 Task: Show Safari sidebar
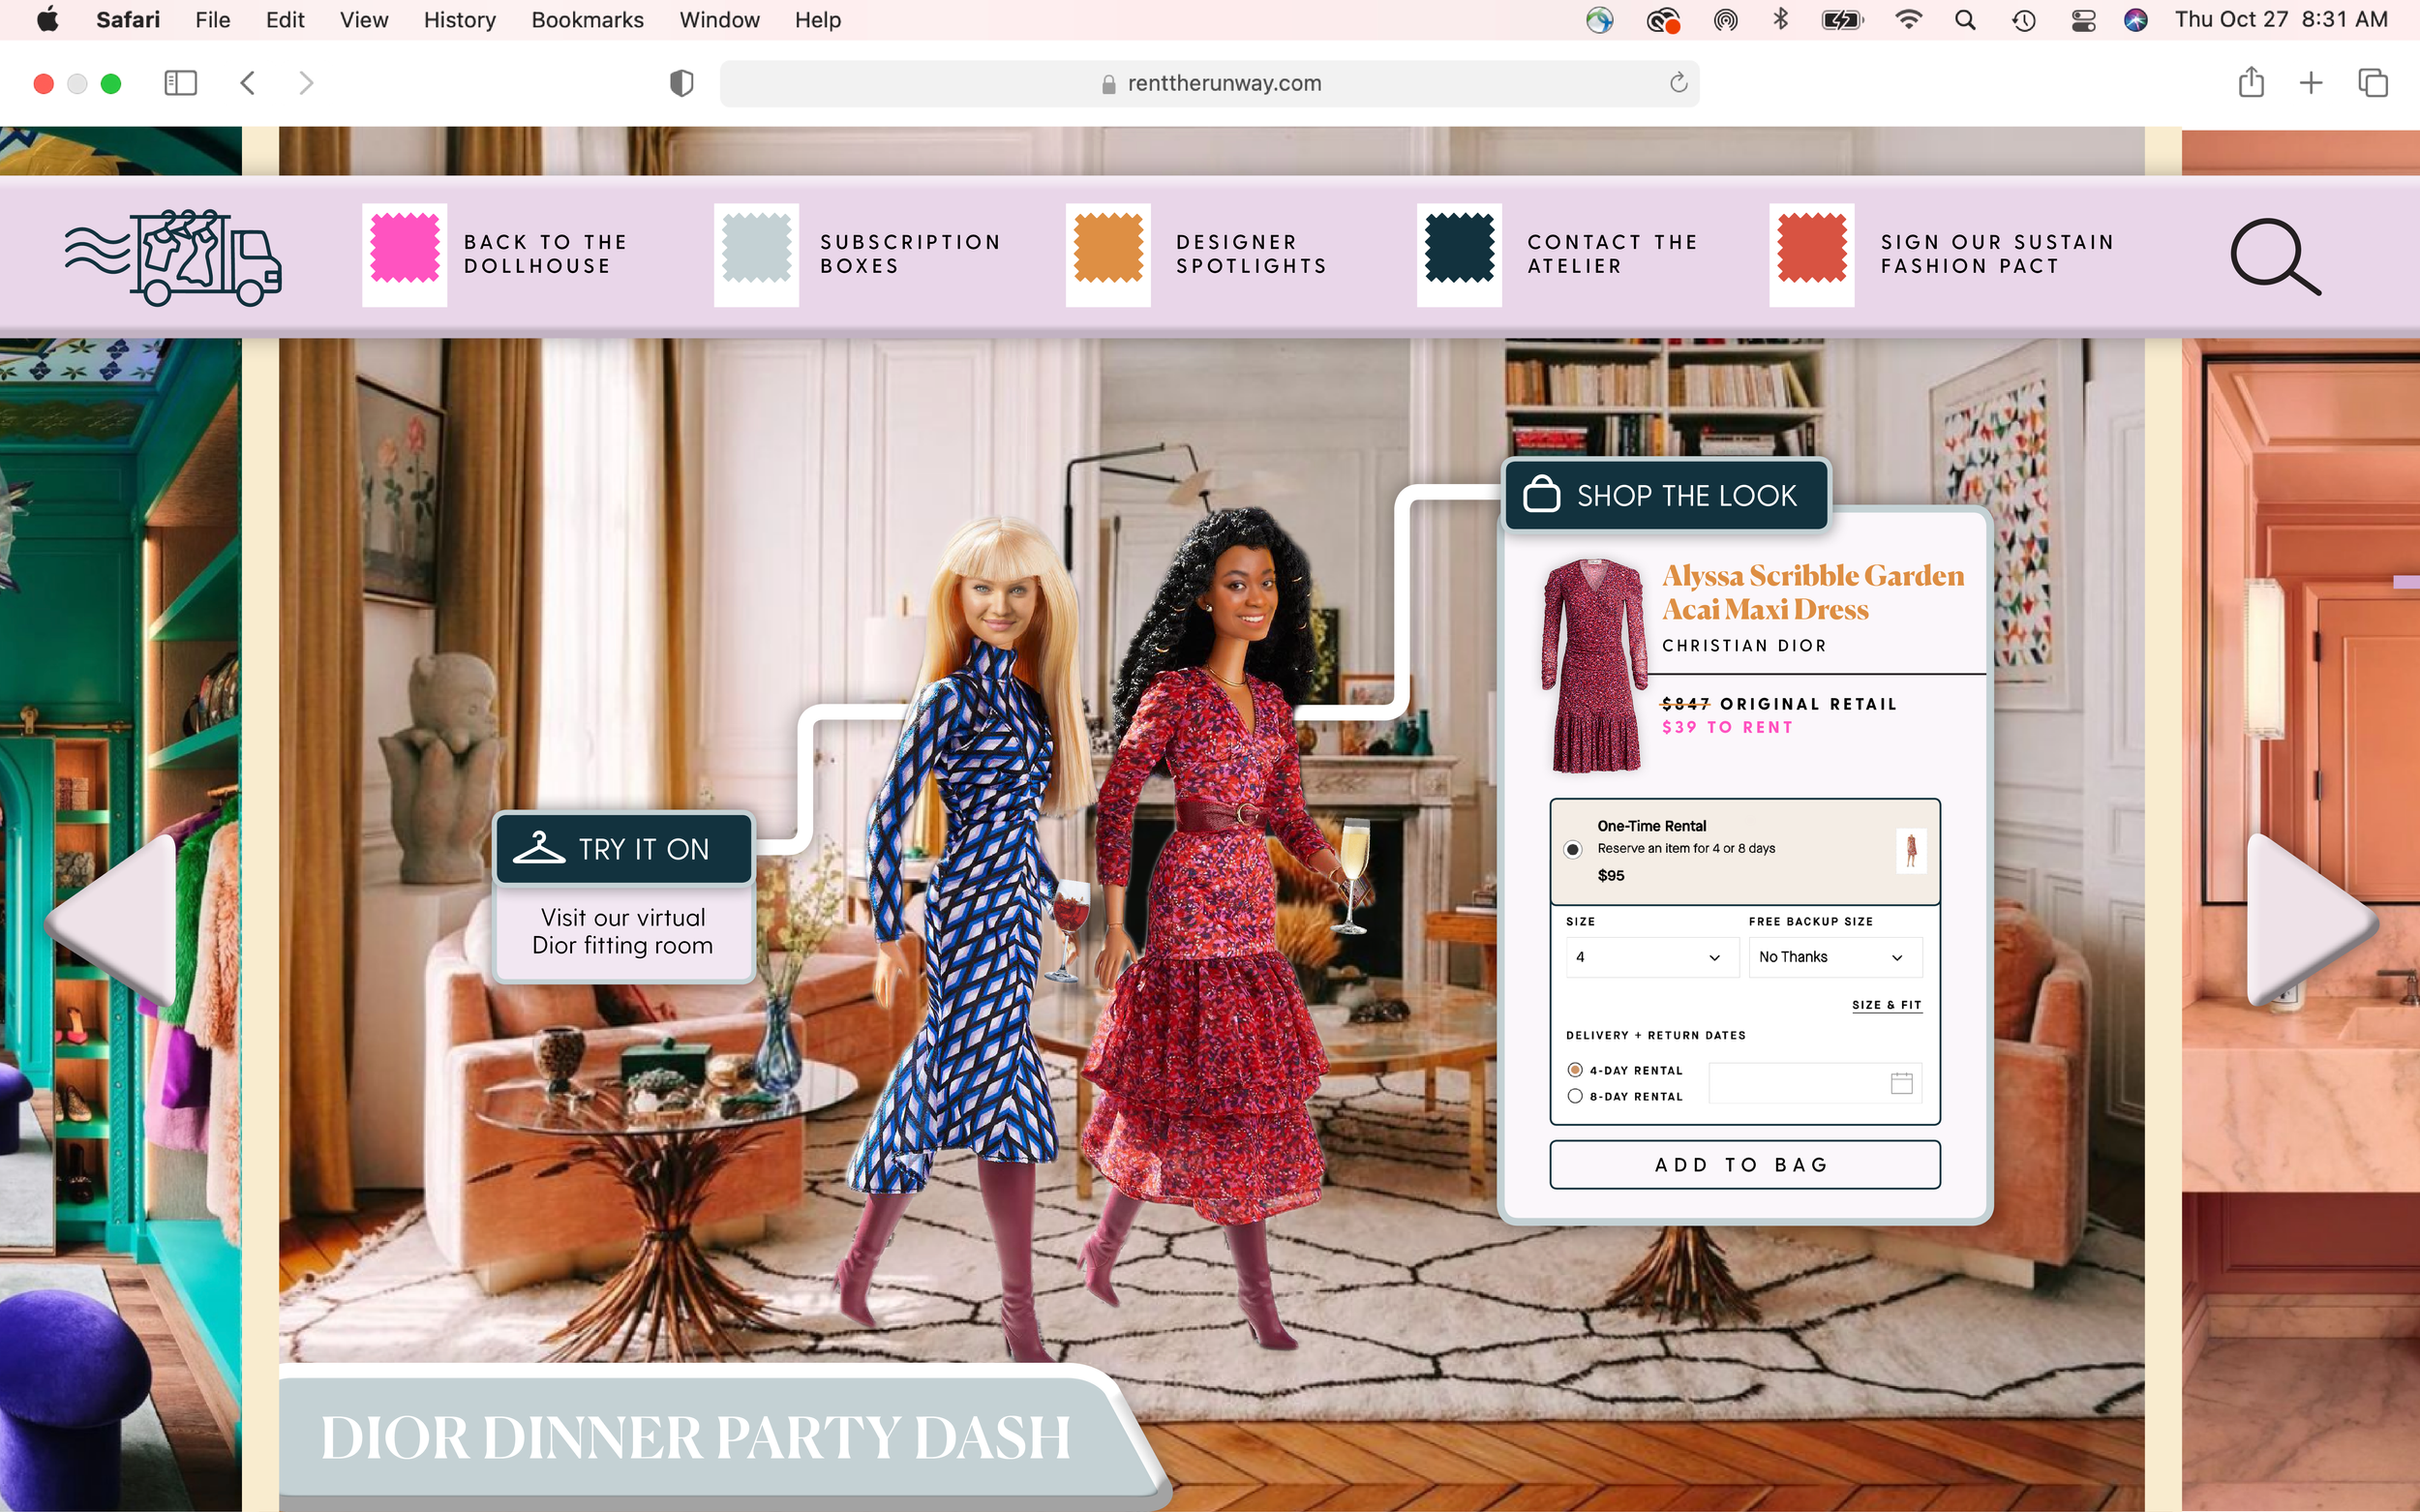[x=180, y=83]
